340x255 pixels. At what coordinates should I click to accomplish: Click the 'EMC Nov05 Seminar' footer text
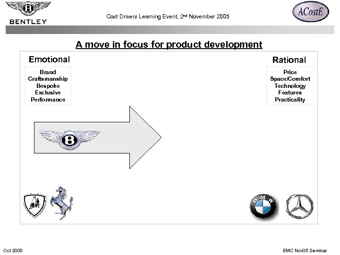(x=305, y=250)
